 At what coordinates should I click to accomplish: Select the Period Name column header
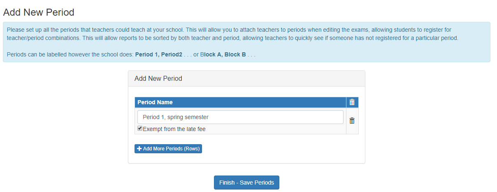click(x=240, y=102)
